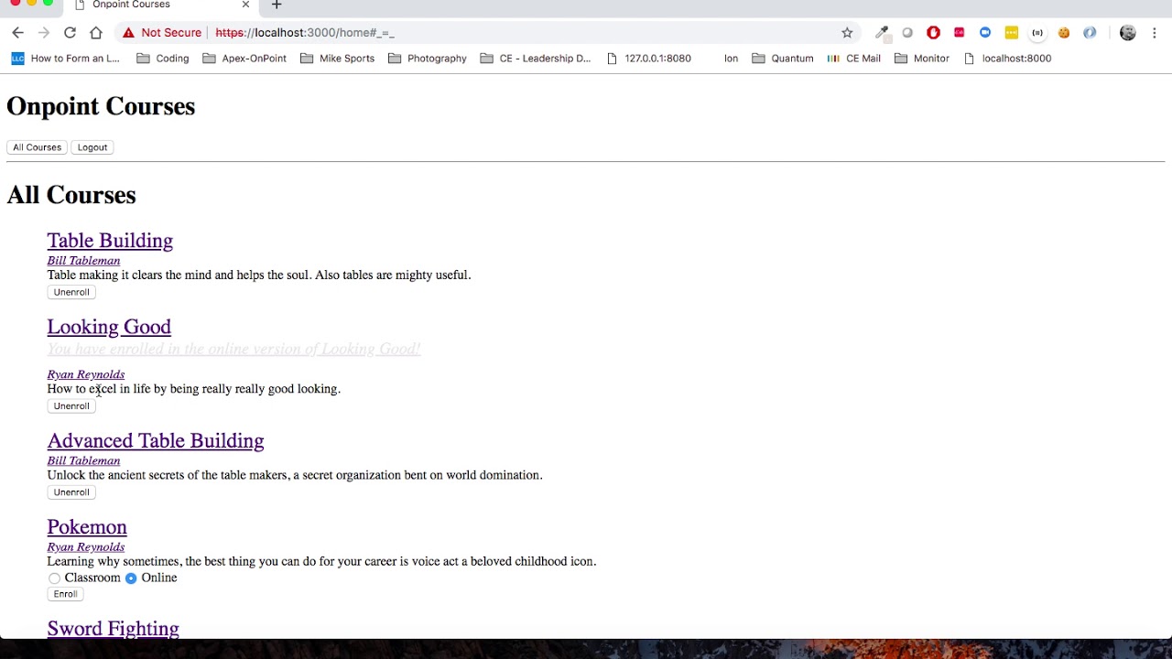Reload the page with the refresh icon

(70, 33)
